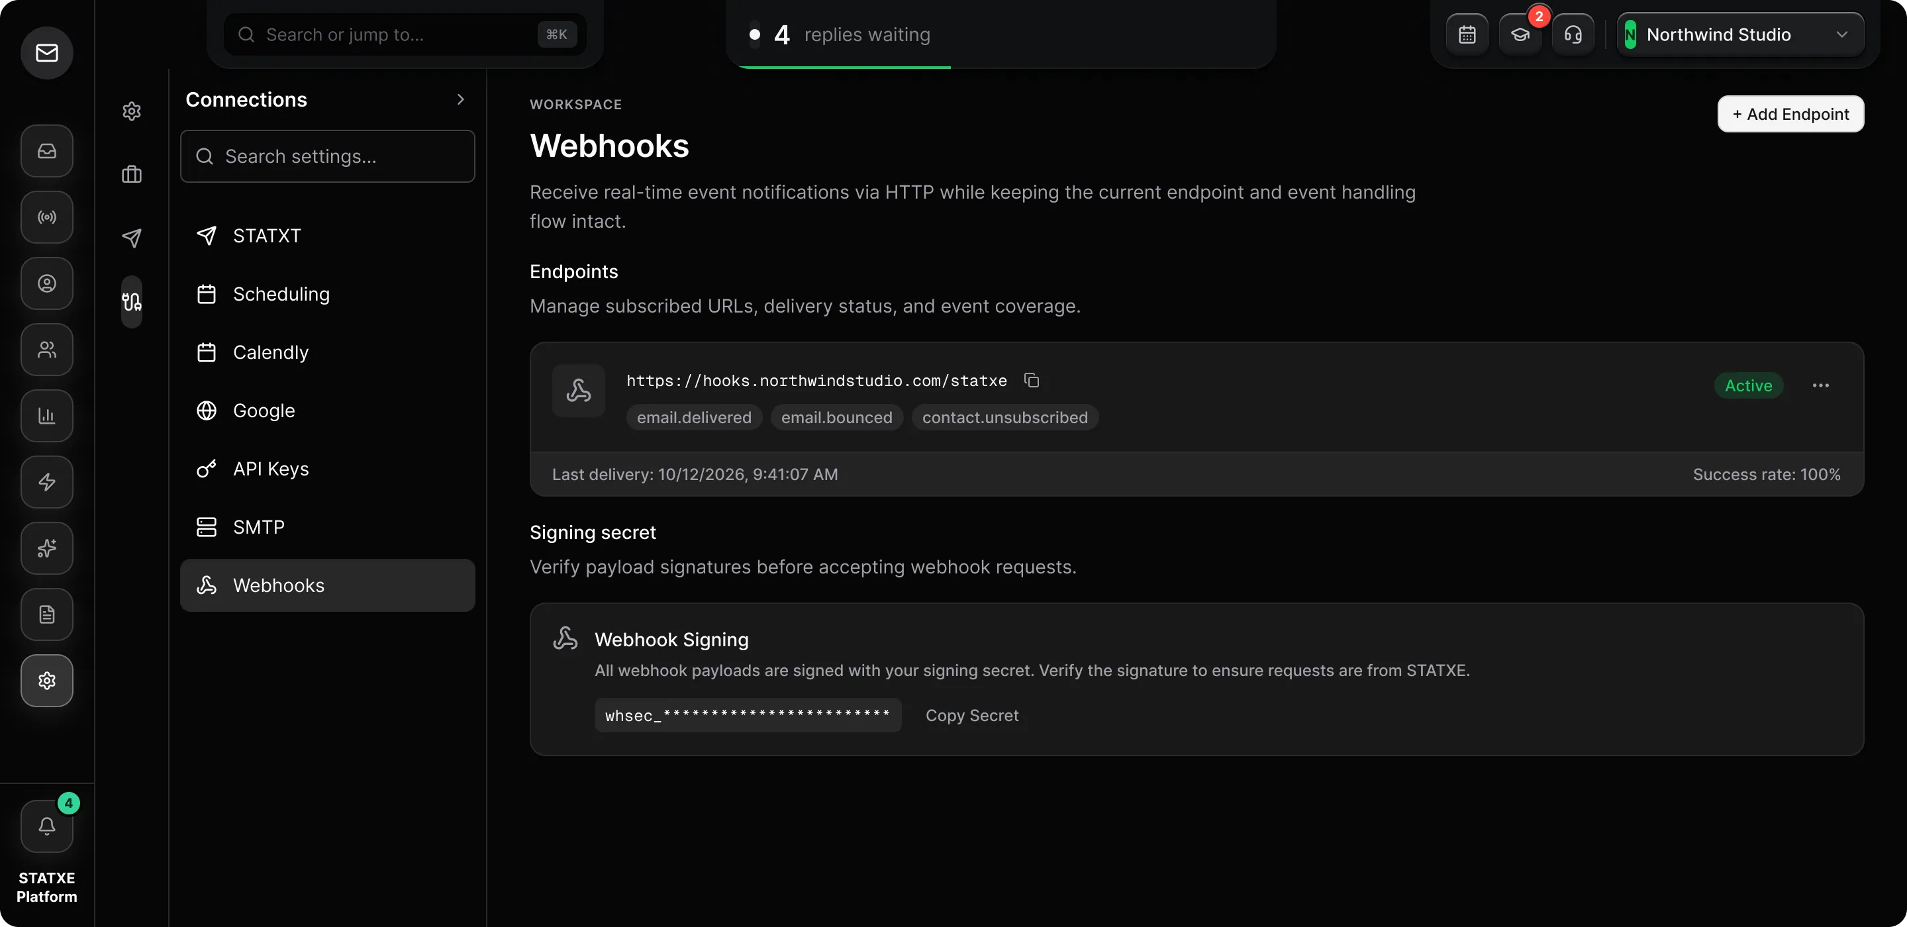Select the Webhooks settings item
Screen dimensions: 1907x927
[x=327, y=586]
